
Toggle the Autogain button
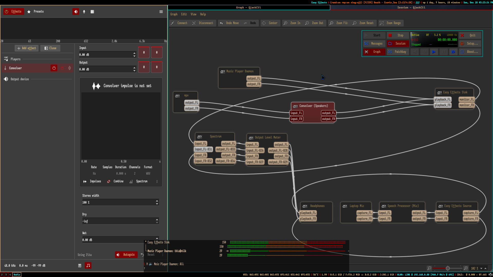point(126,255)
